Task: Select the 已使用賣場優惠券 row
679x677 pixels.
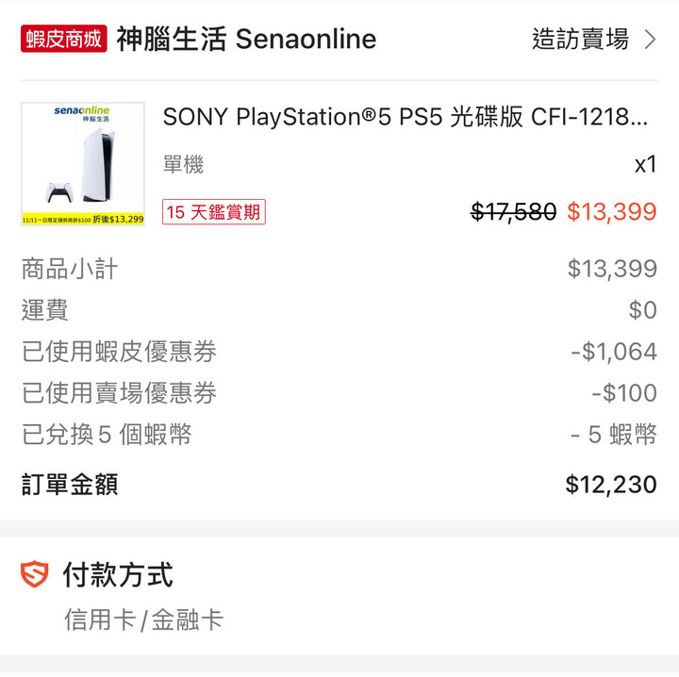Action: 339,393
